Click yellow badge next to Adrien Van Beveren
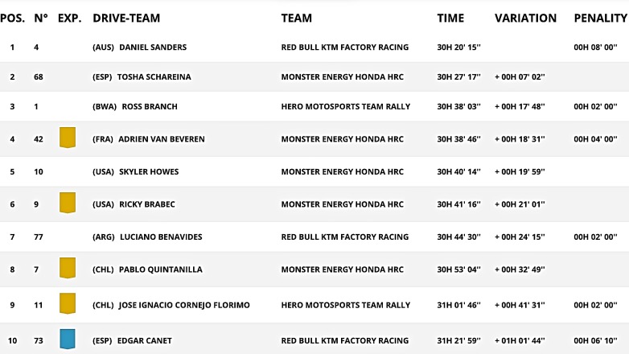 pyautogui.click(x=68, y=137)
